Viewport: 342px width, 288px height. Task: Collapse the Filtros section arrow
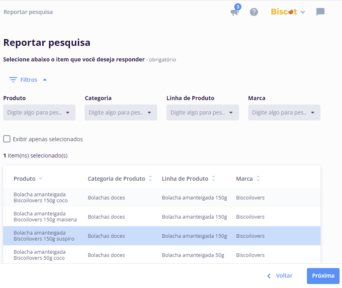[x=45, y=80]
